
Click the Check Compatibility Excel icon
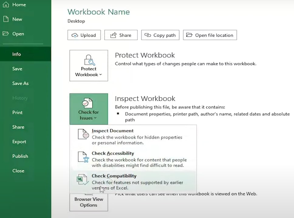click(x=83, y=179)
